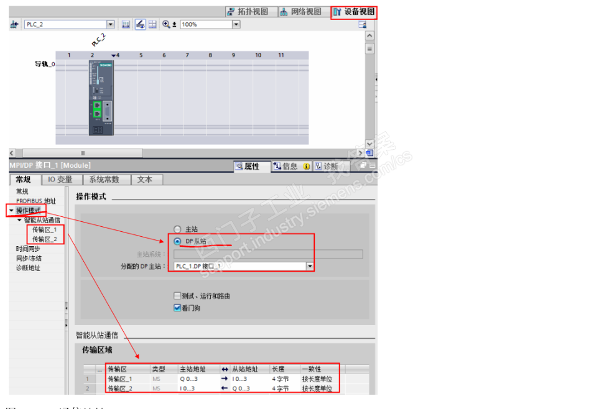
Task: Collapse the 智能从站通信 tree node
Action: (x=19, y=220)
